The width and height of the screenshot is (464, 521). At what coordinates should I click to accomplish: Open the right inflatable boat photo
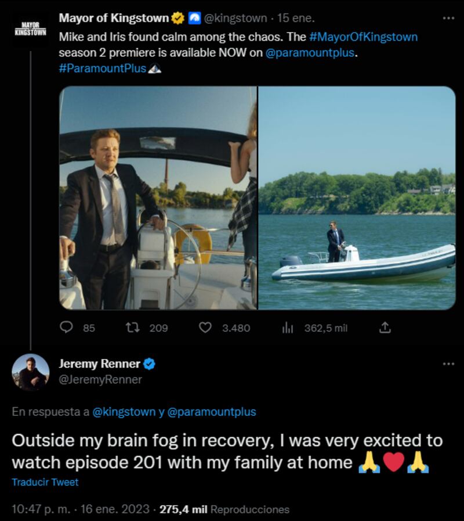[x=357, y=197]
